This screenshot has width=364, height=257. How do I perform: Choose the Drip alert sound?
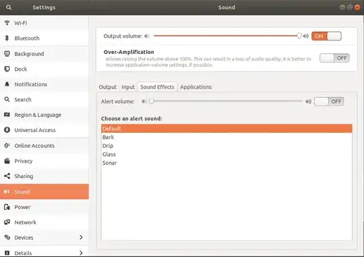tap(226, 146)
